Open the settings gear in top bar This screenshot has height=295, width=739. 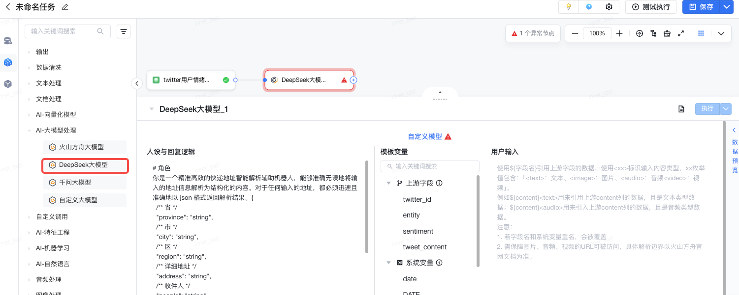click(609, 7)
